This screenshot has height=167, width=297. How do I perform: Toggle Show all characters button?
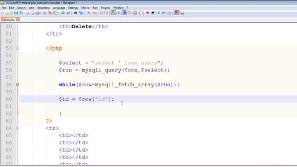119,13
